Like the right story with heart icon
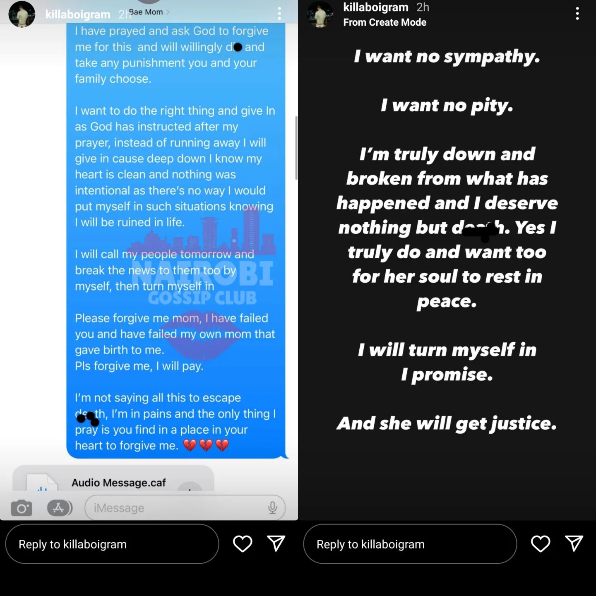The width and height of the screenshot is (596, 596). pyautogui.click(x=541, y=544)
